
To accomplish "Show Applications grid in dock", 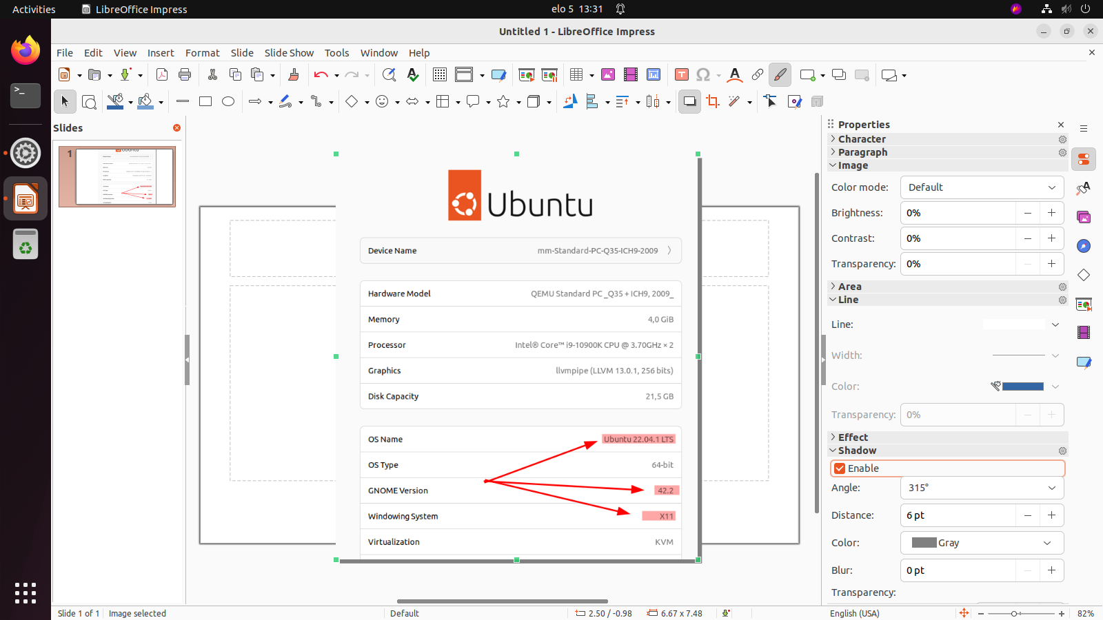I will (26, 592).
